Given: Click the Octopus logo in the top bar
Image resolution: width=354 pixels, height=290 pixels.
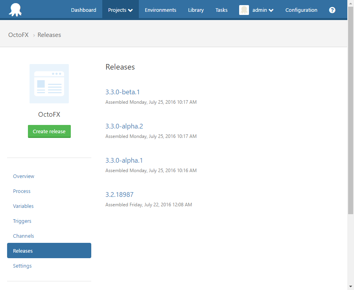Looking at the screenshot, I should [x=16, y=10].
